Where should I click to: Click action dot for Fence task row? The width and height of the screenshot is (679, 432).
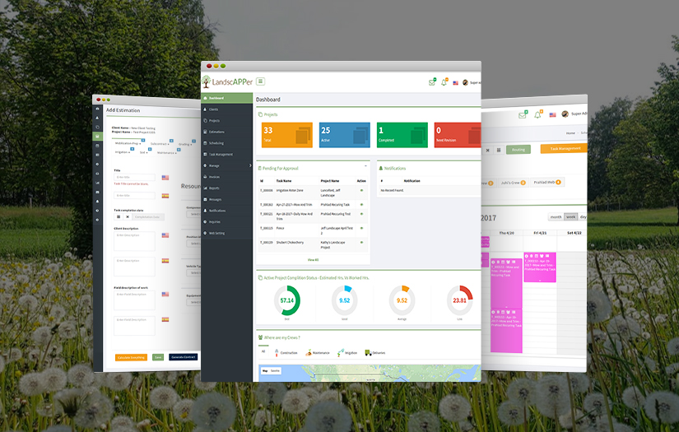pos(361,228)
